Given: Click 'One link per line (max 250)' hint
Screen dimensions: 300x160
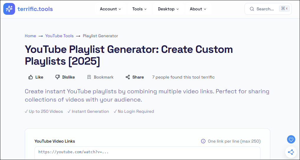Looking at the screenshot, I should (234, 141).
